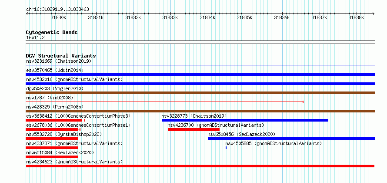Click the red nsv4237371 variant bar
The height and width of the screenshot is (183, 387).
[x=52, y=148]
